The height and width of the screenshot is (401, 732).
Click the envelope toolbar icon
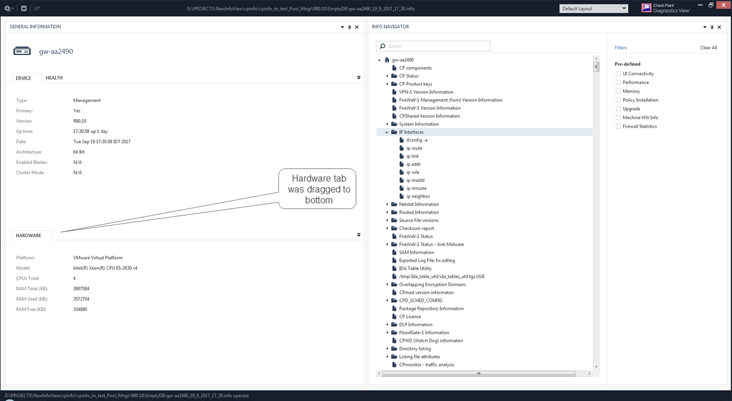pos(23,9)
